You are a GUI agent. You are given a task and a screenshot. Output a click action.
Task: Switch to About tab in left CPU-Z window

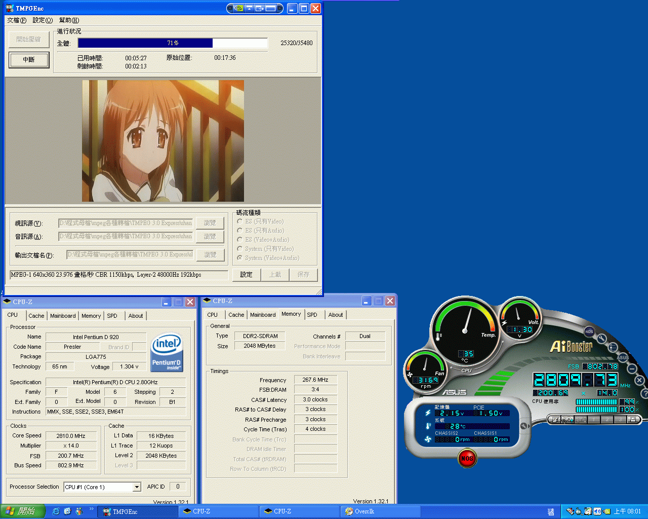click(x=136, y=316)
